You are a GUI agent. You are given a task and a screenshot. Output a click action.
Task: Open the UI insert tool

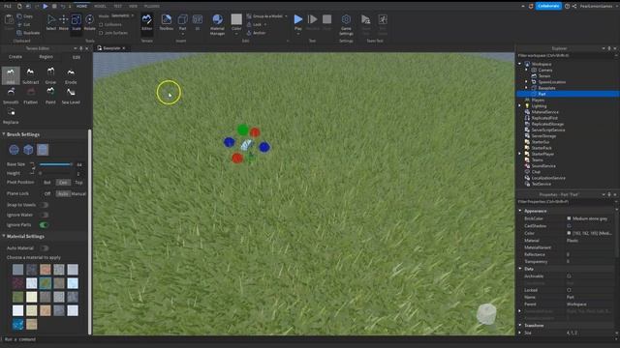click(198, 22)
